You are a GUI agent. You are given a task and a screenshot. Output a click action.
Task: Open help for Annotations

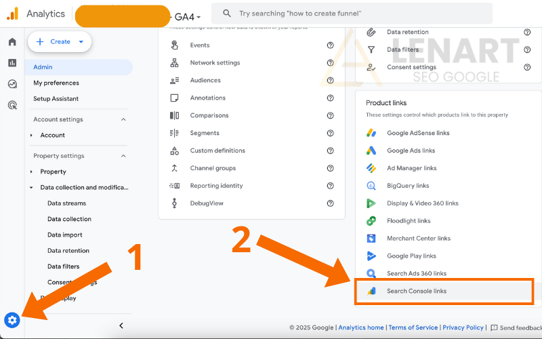[x=330, y=98]
